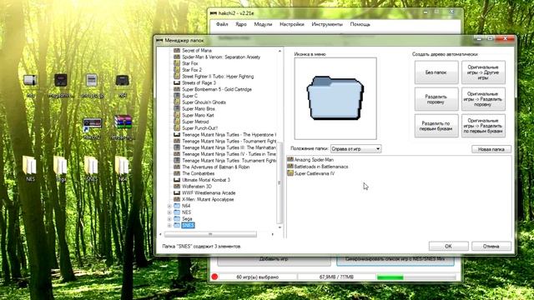
Task: Select the WinRAR archive on the desktop
Action: coord(123,127)
